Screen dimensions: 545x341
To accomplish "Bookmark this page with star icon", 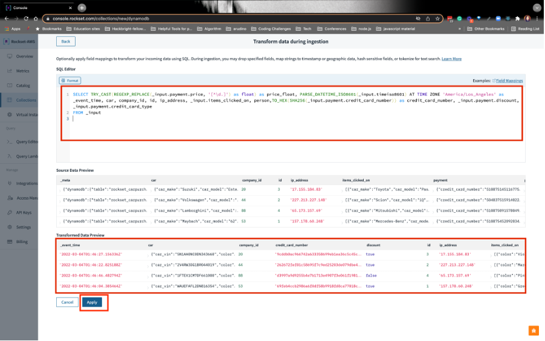I will click(x=437, y=19).
